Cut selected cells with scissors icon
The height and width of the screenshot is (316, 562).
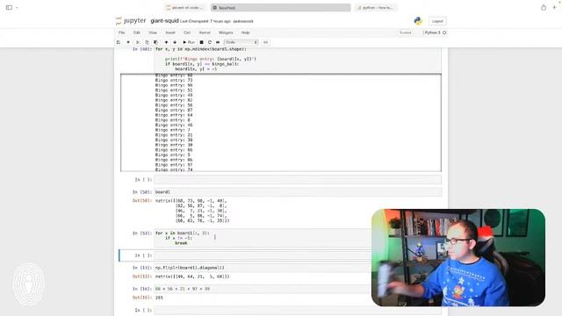pos(138,42)
